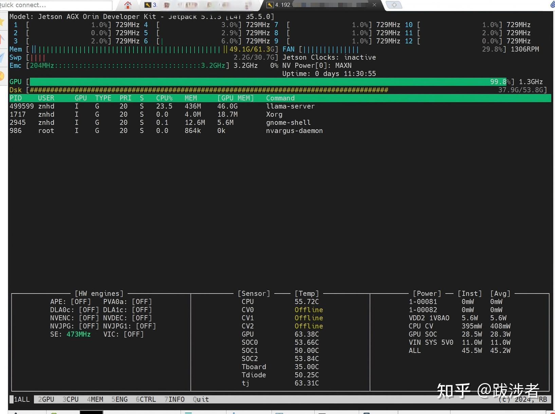Click NV Power[0]: MAXN text
Viewport: 555px width, 414px height.
[x=317, y=65]
